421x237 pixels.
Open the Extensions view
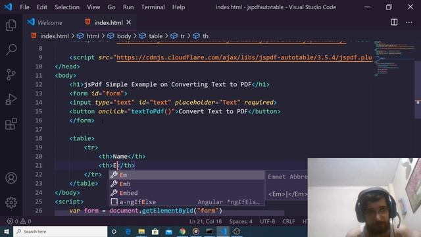(x=11, y=124)
